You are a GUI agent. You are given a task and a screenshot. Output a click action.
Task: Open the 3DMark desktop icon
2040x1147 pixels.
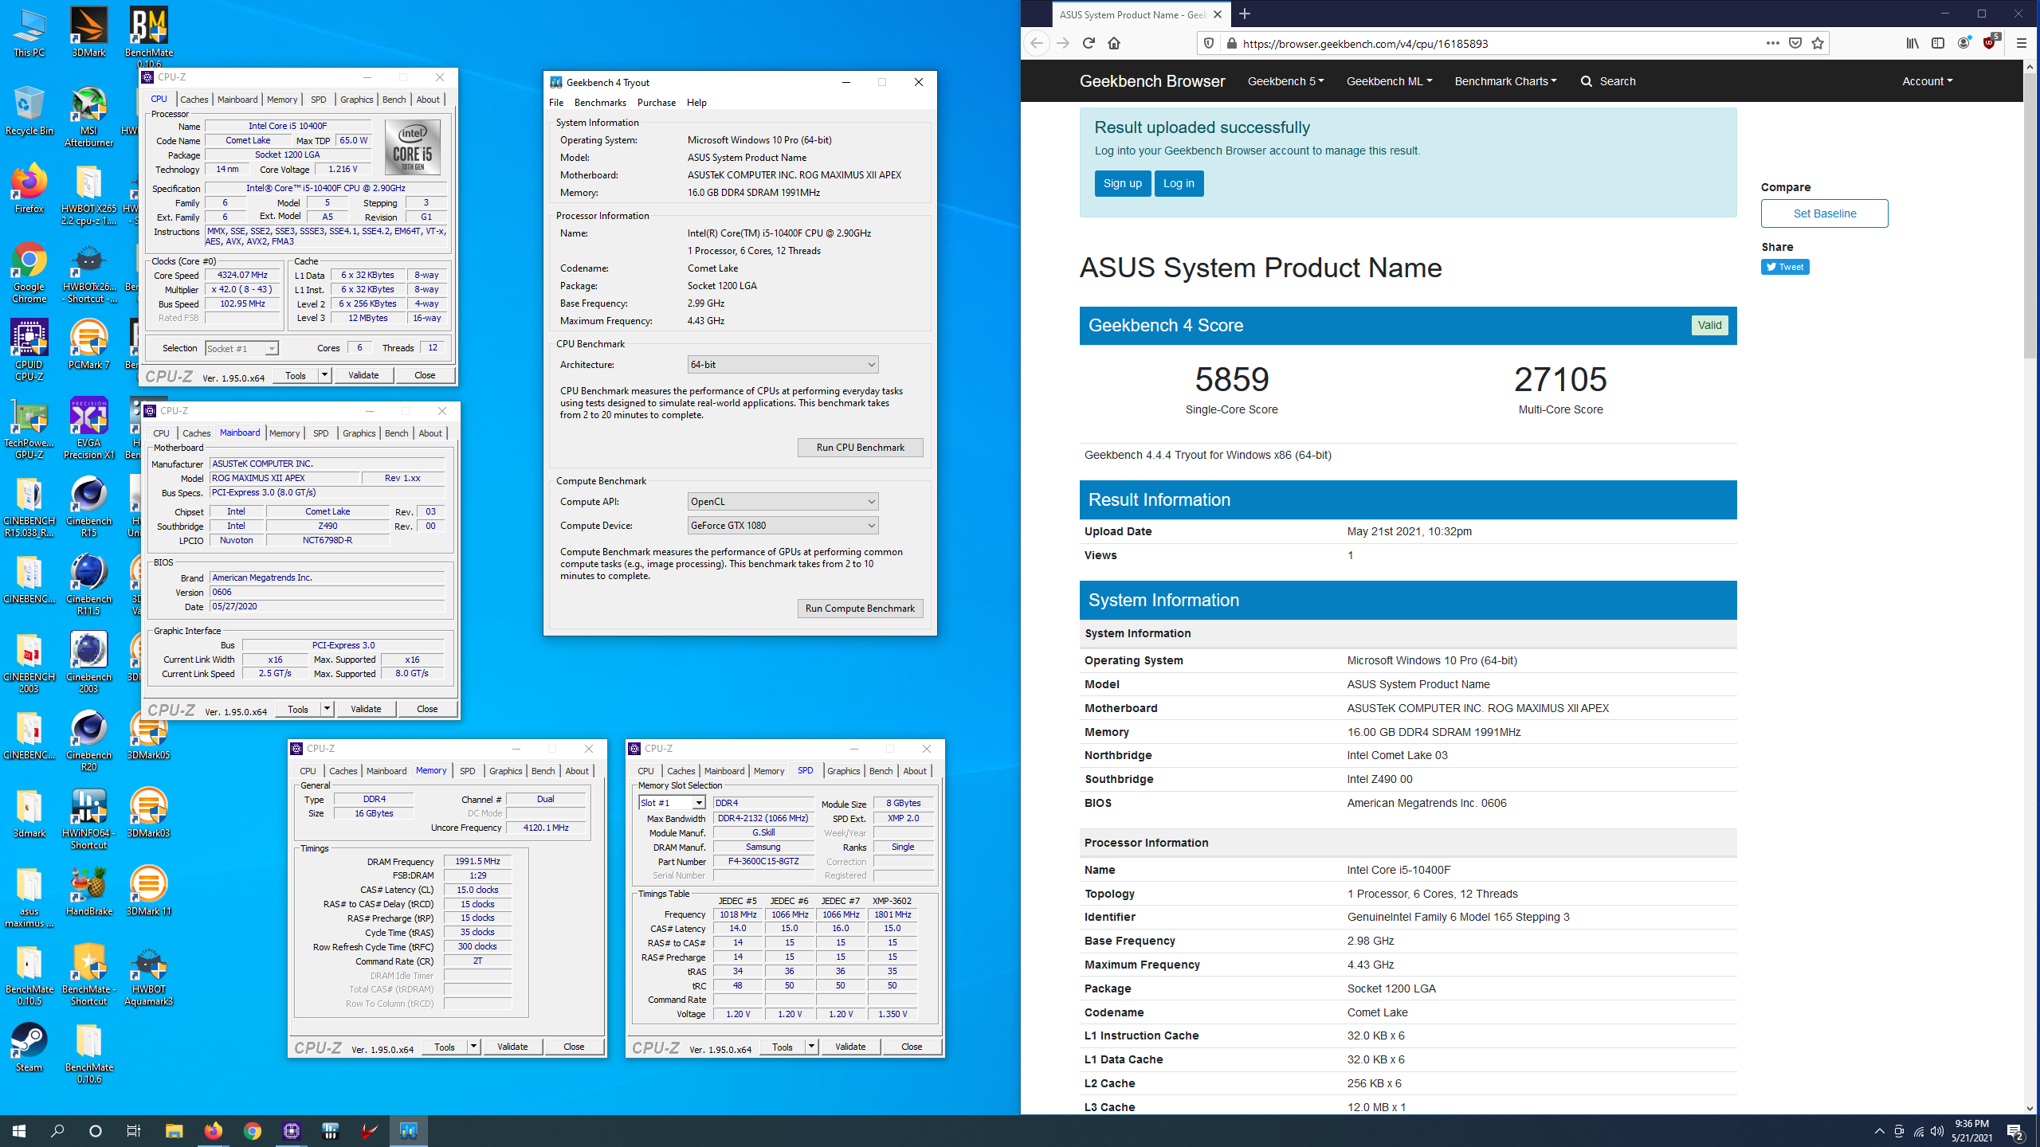coord(88,32)
